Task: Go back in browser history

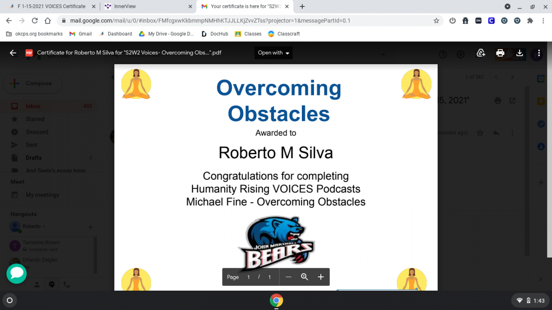Action: [x=9, y=21]
